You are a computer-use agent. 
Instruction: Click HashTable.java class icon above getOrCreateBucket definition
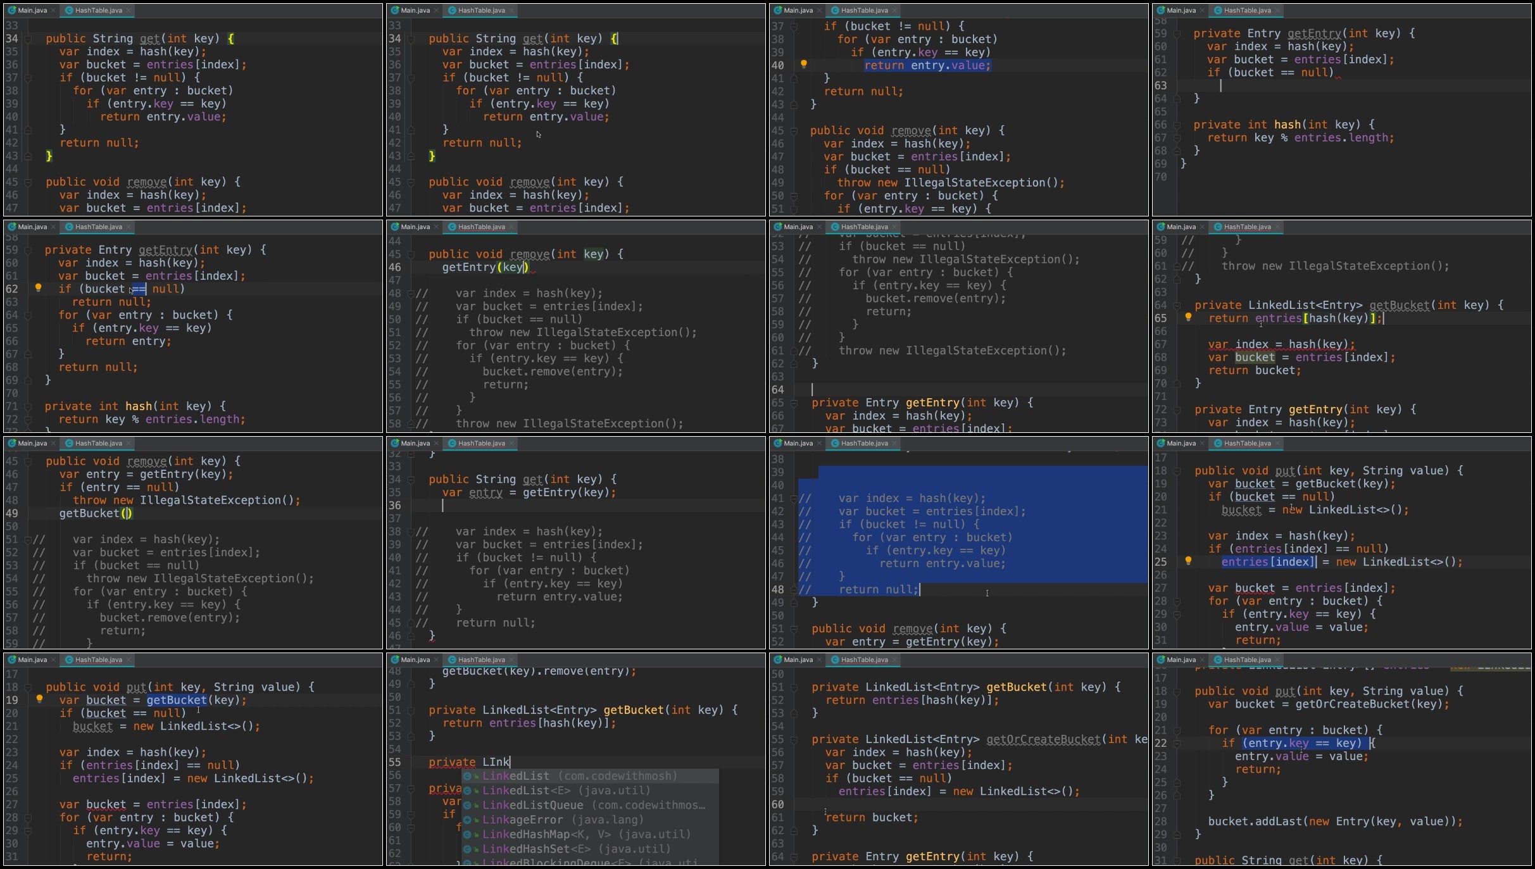(x=834, y=660)
